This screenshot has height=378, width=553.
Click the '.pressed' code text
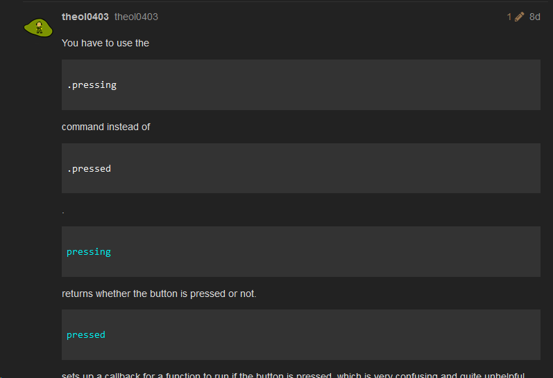tap(89, 169)
